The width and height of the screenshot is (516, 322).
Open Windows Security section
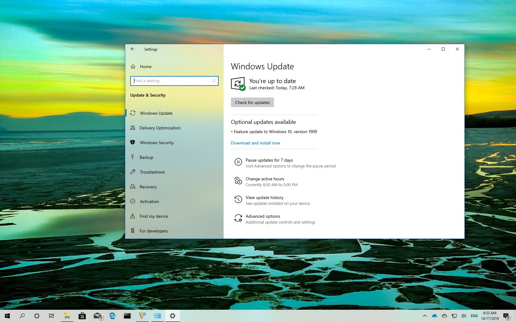pyautogui.click(x=157, y=143)
